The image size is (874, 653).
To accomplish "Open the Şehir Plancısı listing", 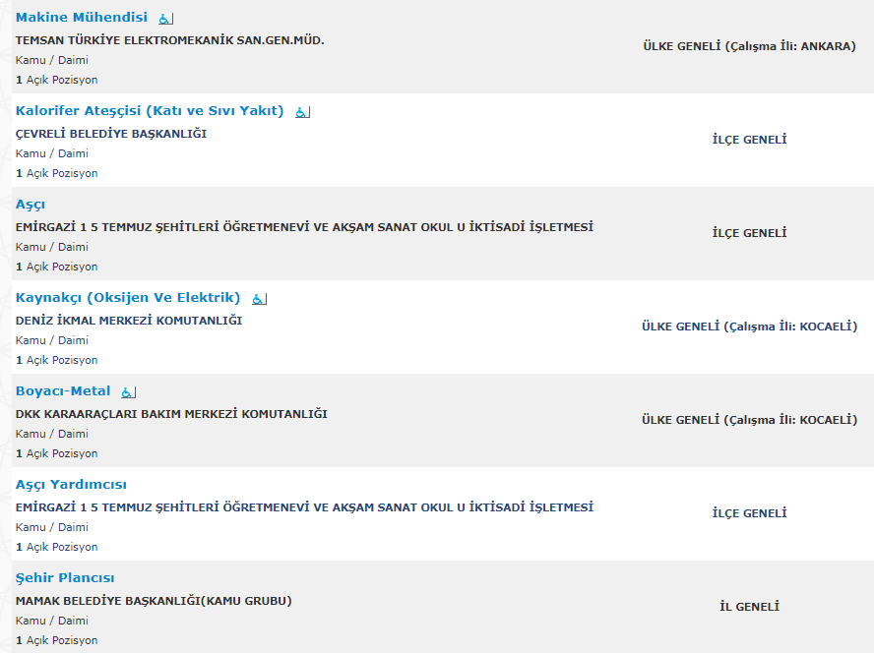I will coord(65,578).
